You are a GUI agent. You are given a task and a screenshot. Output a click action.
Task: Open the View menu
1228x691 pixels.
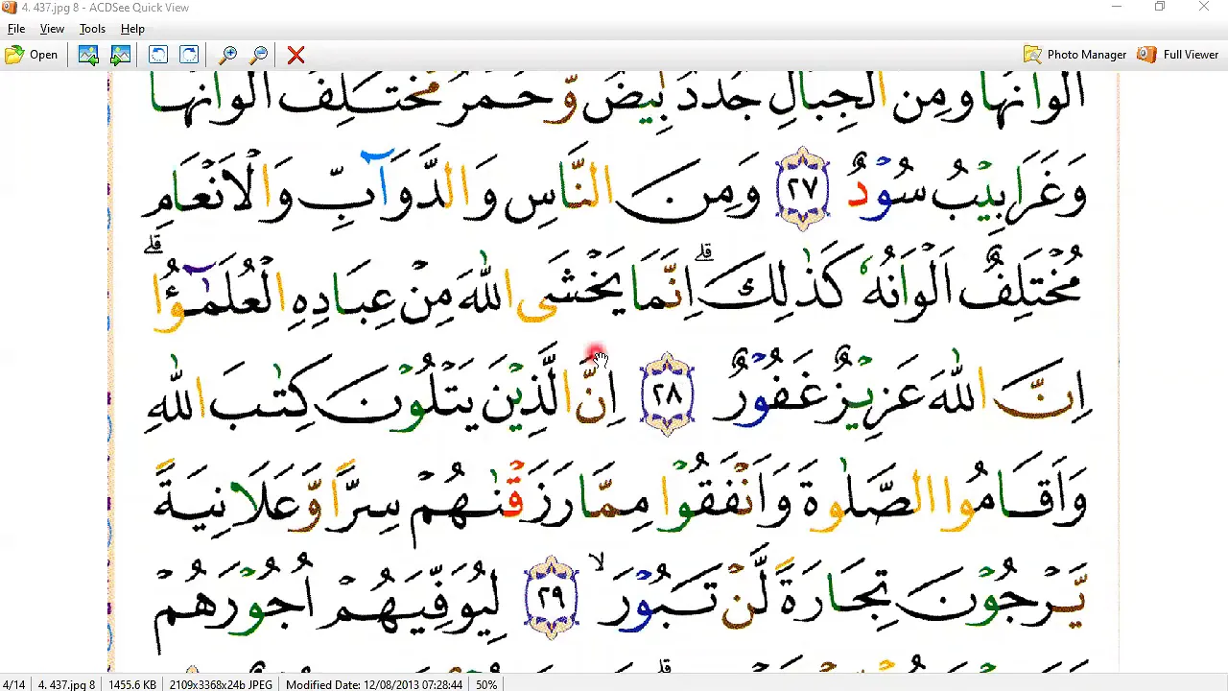(x=52, y=29)
